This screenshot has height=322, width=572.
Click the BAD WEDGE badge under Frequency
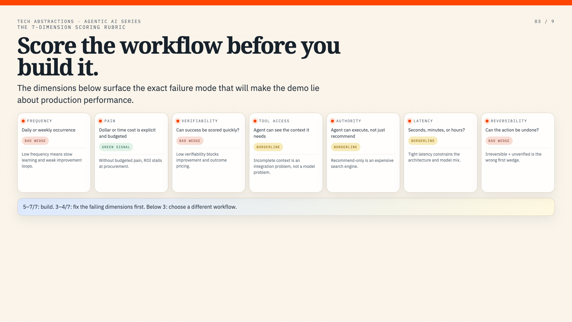(35, 141)
